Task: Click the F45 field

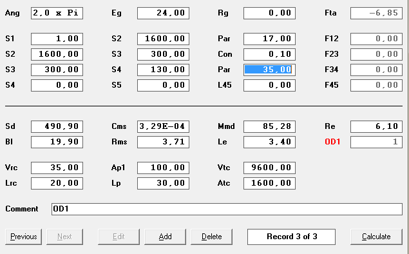Action: click(x=376, y=85)
